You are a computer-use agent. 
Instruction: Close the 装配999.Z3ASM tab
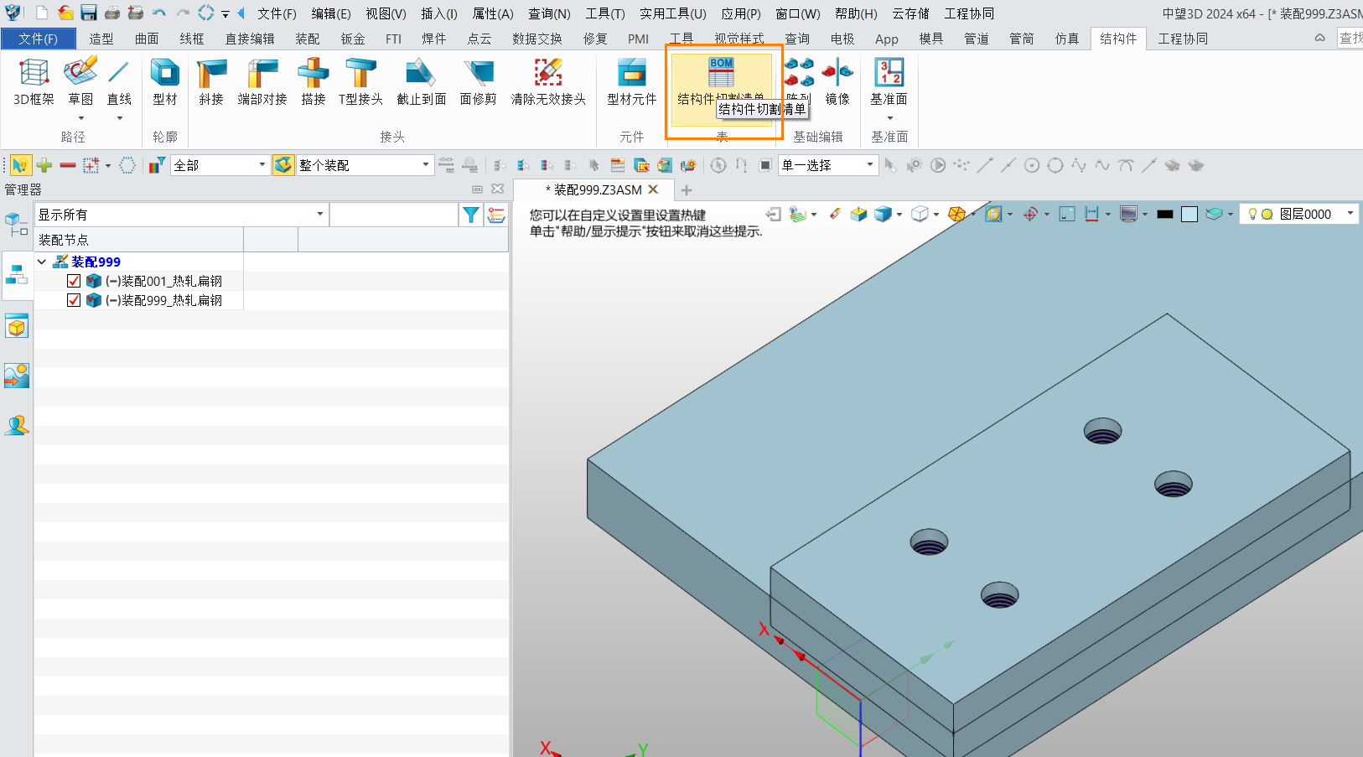[x=654, y=189]
